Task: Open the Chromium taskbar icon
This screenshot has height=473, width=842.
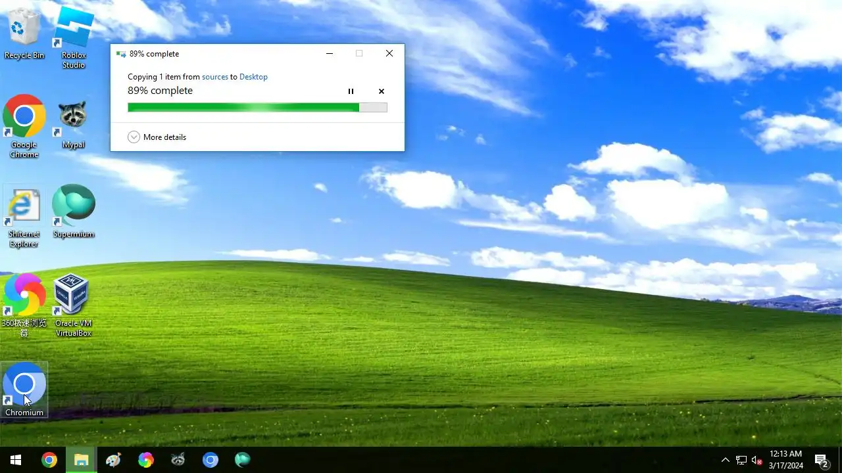Action: (210, 460)
